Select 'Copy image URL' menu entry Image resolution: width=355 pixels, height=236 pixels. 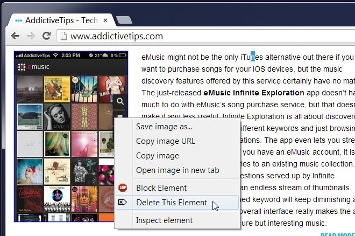point(177,141)
